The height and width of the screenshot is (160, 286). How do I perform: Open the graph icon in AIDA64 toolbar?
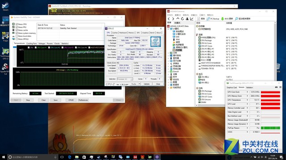(192, 19)
